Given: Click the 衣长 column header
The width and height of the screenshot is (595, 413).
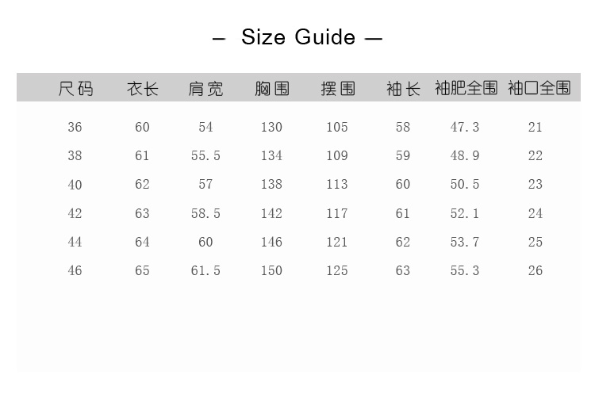Looking at the screenshot, I should pyautogui.click(x=143, y=88).
